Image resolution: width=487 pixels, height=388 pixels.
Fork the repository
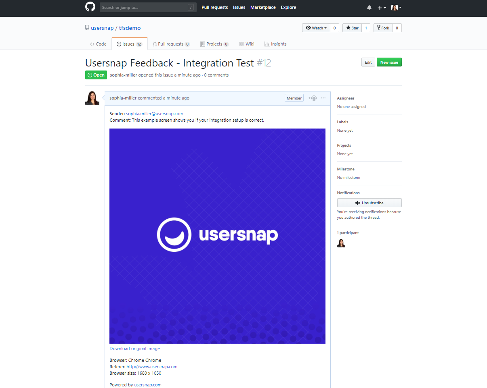pos(383,28)
